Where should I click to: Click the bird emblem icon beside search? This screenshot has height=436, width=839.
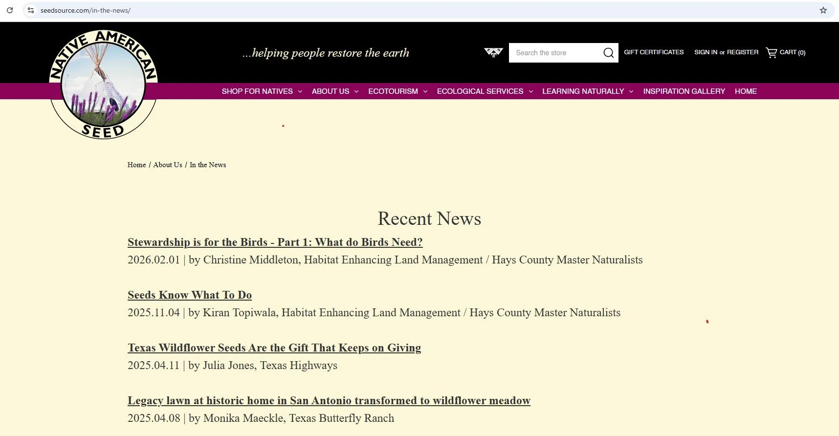coord(493,52)
